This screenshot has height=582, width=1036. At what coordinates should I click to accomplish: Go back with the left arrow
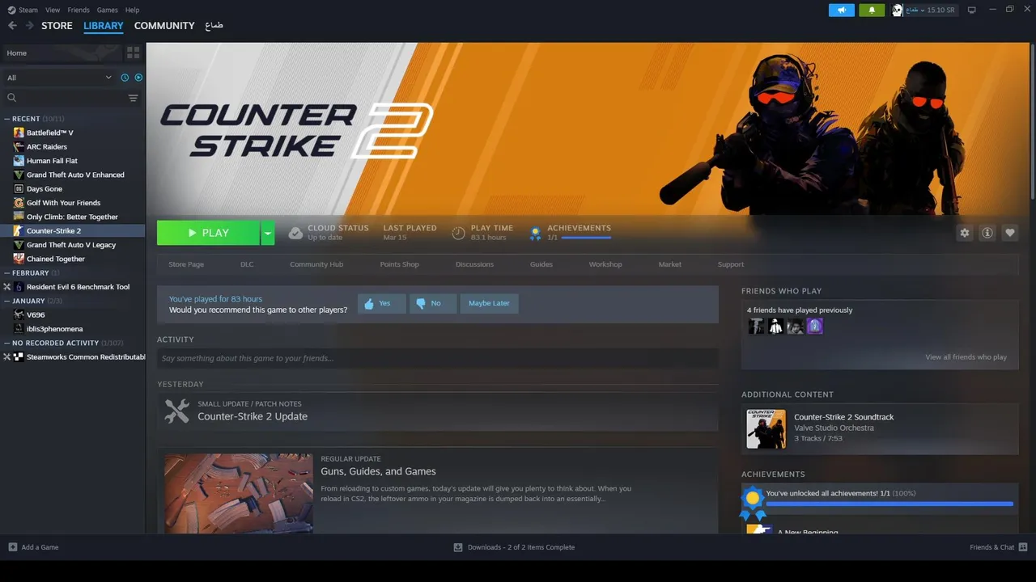click(12, 26)
